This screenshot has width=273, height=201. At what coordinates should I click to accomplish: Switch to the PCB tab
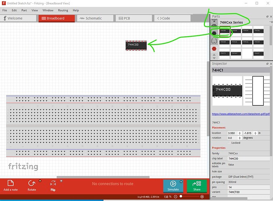tap(134, 18)
